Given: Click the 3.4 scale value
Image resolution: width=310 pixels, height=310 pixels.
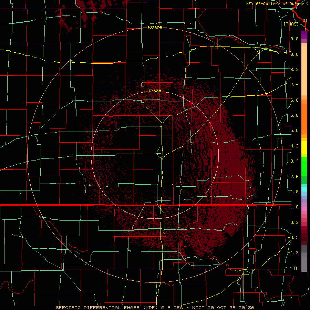Looking at the screenshot, I should [294, 161].
